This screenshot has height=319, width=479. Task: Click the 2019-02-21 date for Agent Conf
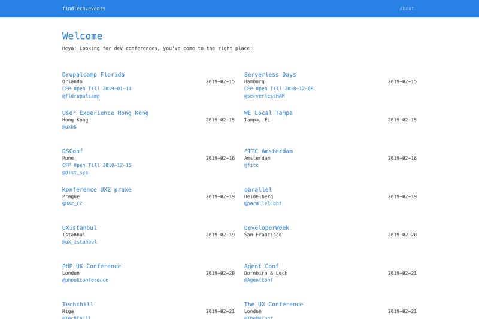[x=402, y=273]
